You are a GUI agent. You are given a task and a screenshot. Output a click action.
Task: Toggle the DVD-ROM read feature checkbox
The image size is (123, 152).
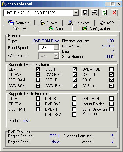click(x=38, y=86)
